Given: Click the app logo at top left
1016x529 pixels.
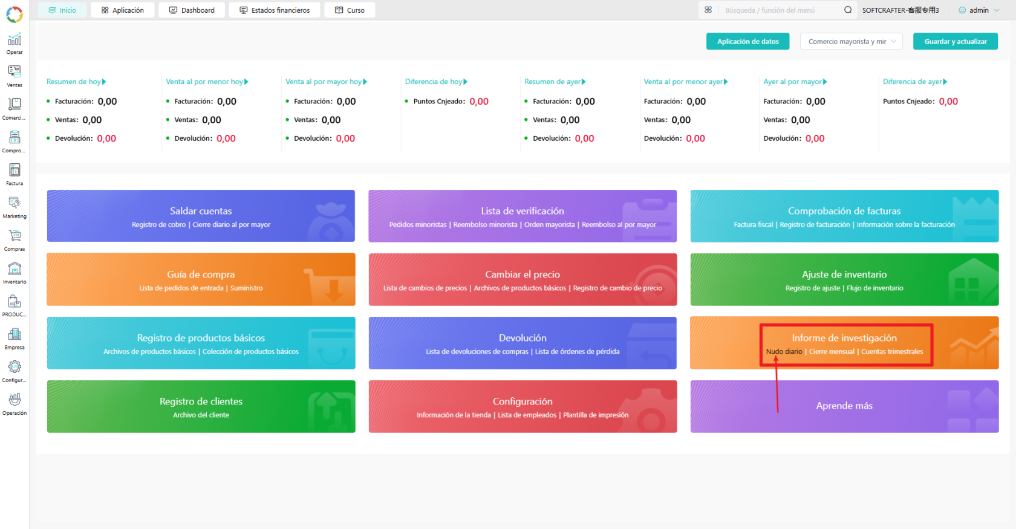Looking at the screenshot, I should pos(15,14).
